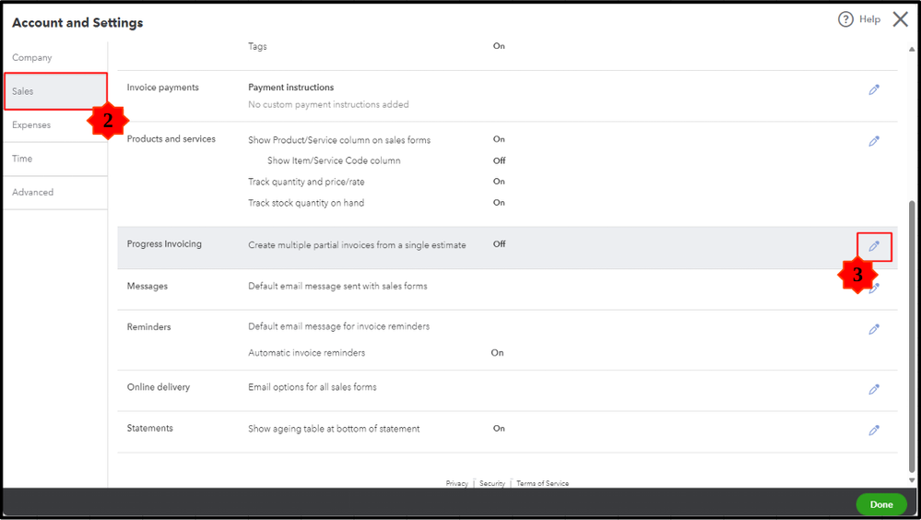The image size is (921, 520).
Task: Go to Time settings tab
Action: [22, 159]
